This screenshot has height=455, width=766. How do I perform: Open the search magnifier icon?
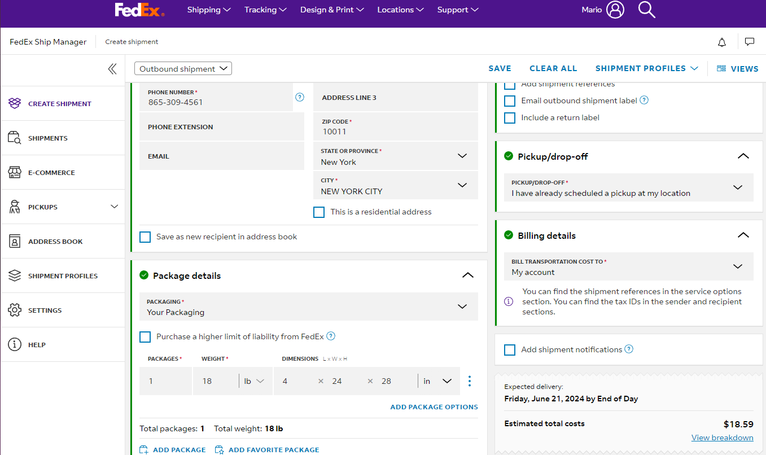[646, 10]
